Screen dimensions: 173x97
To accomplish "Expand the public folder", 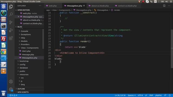I will coord(22,71).
